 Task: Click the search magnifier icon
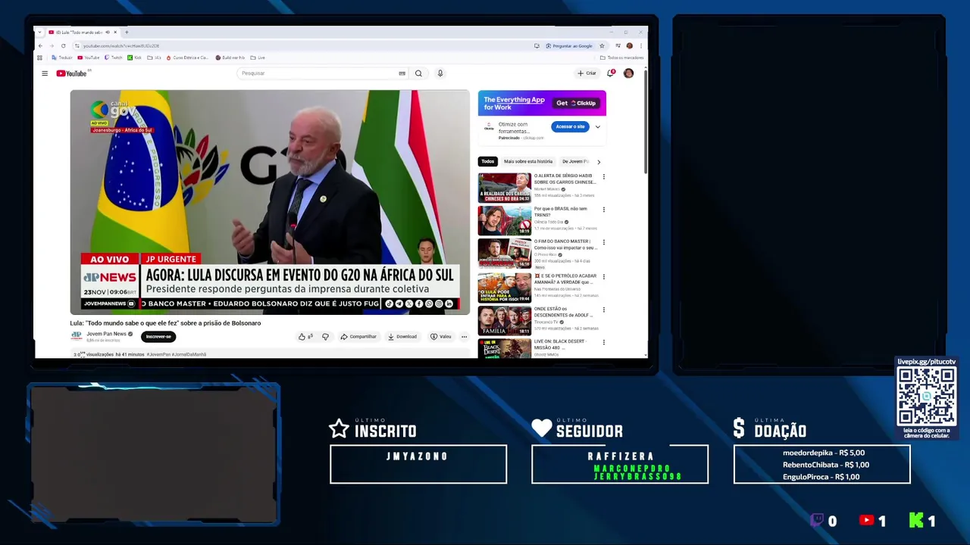click(x=418, y=73)
